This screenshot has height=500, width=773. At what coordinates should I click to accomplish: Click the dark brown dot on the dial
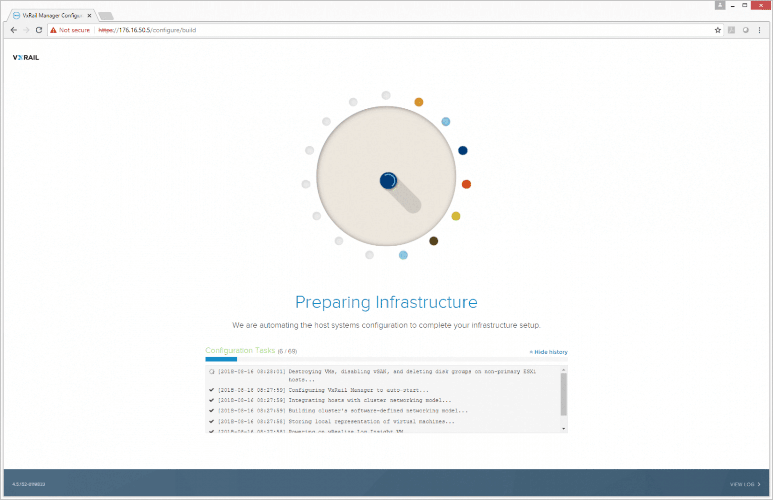(x=434, y=241)
